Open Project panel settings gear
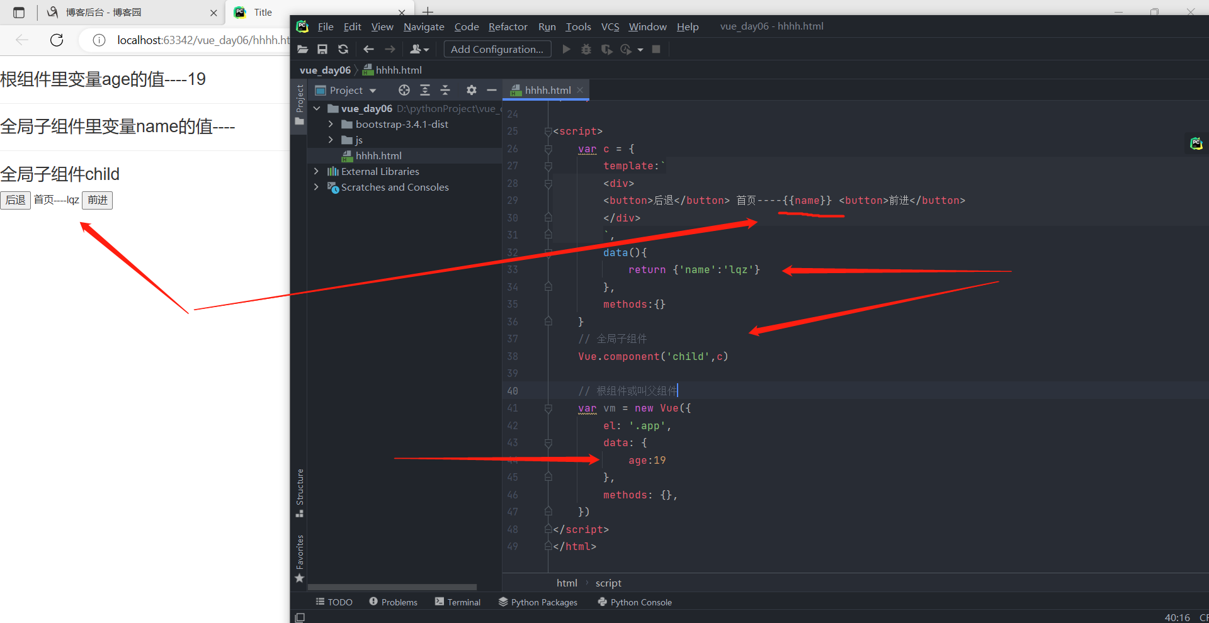 click(x=471, y=90)
